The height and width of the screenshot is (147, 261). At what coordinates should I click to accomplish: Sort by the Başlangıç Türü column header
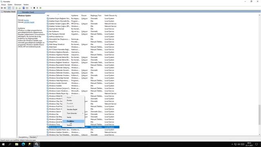pos(97,16)
